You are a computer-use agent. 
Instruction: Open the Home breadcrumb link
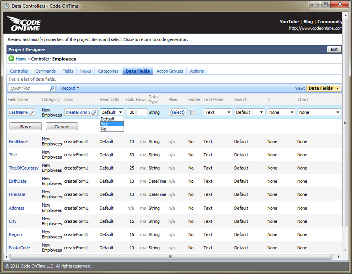tap(21, 59)
